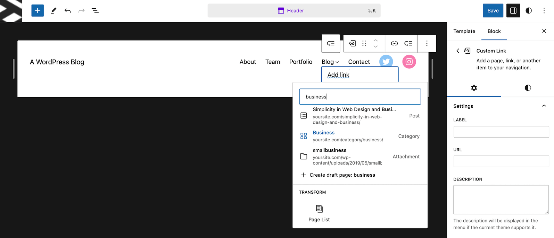The image size is (554, 238).
Task: Toggle the settings sidebar panel
Action: pos(513,11)
